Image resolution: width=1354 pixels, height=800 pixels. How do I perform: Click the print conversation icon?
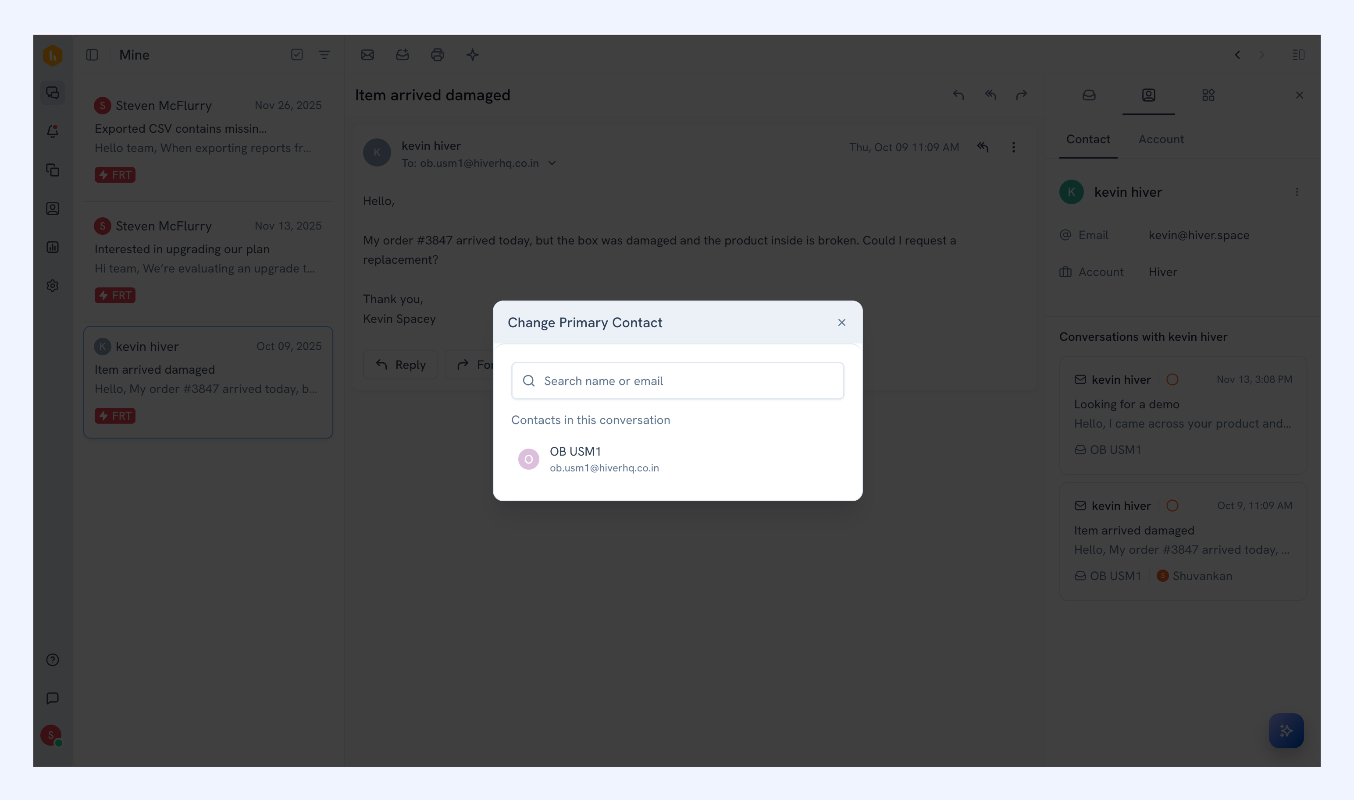[x=437, y=55]
